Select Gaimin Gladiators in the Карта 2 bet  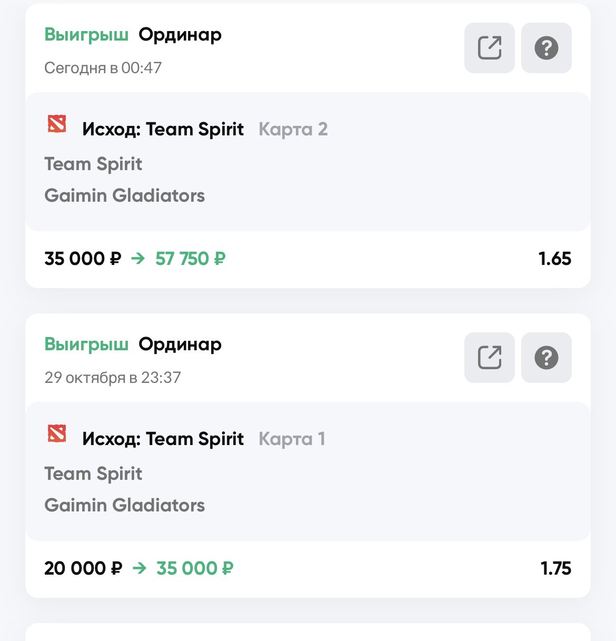(124, 195)
